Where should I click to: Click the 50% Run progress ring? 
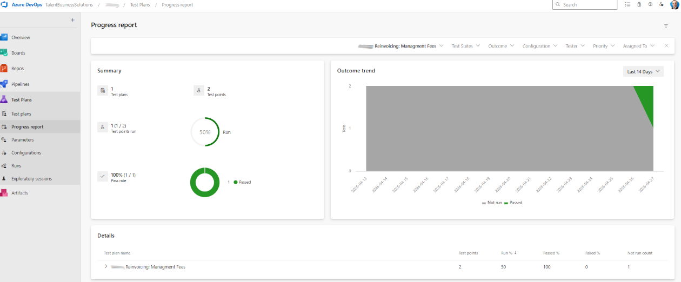[x=205, y=132]
